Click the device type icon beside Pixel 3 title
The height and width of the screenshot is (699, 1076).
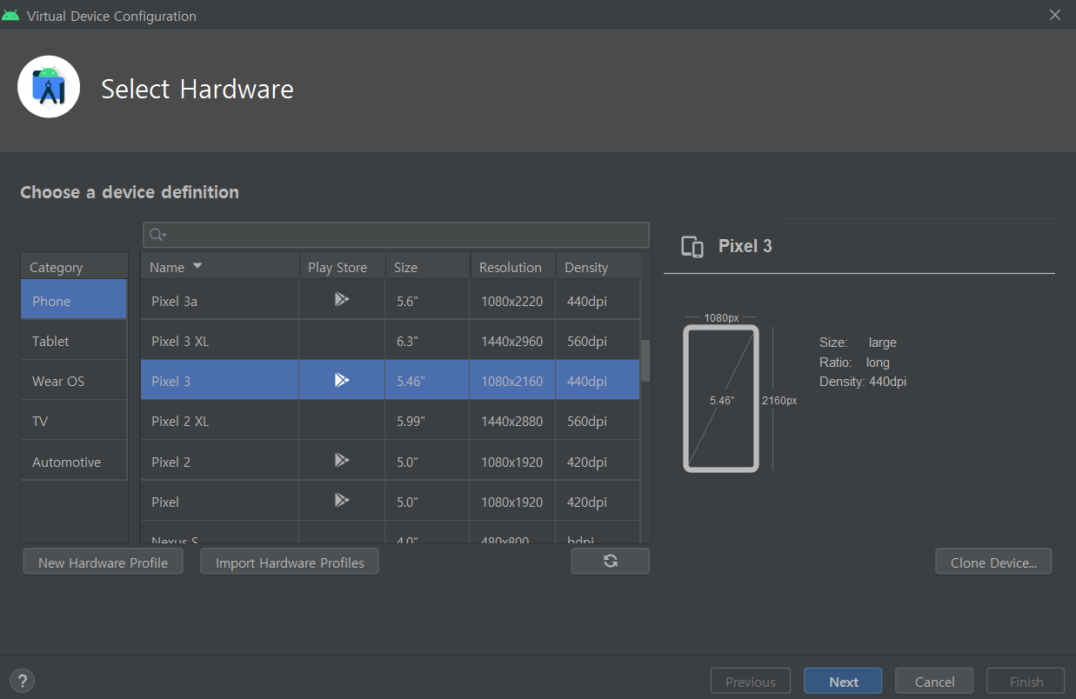click(692, 247)
